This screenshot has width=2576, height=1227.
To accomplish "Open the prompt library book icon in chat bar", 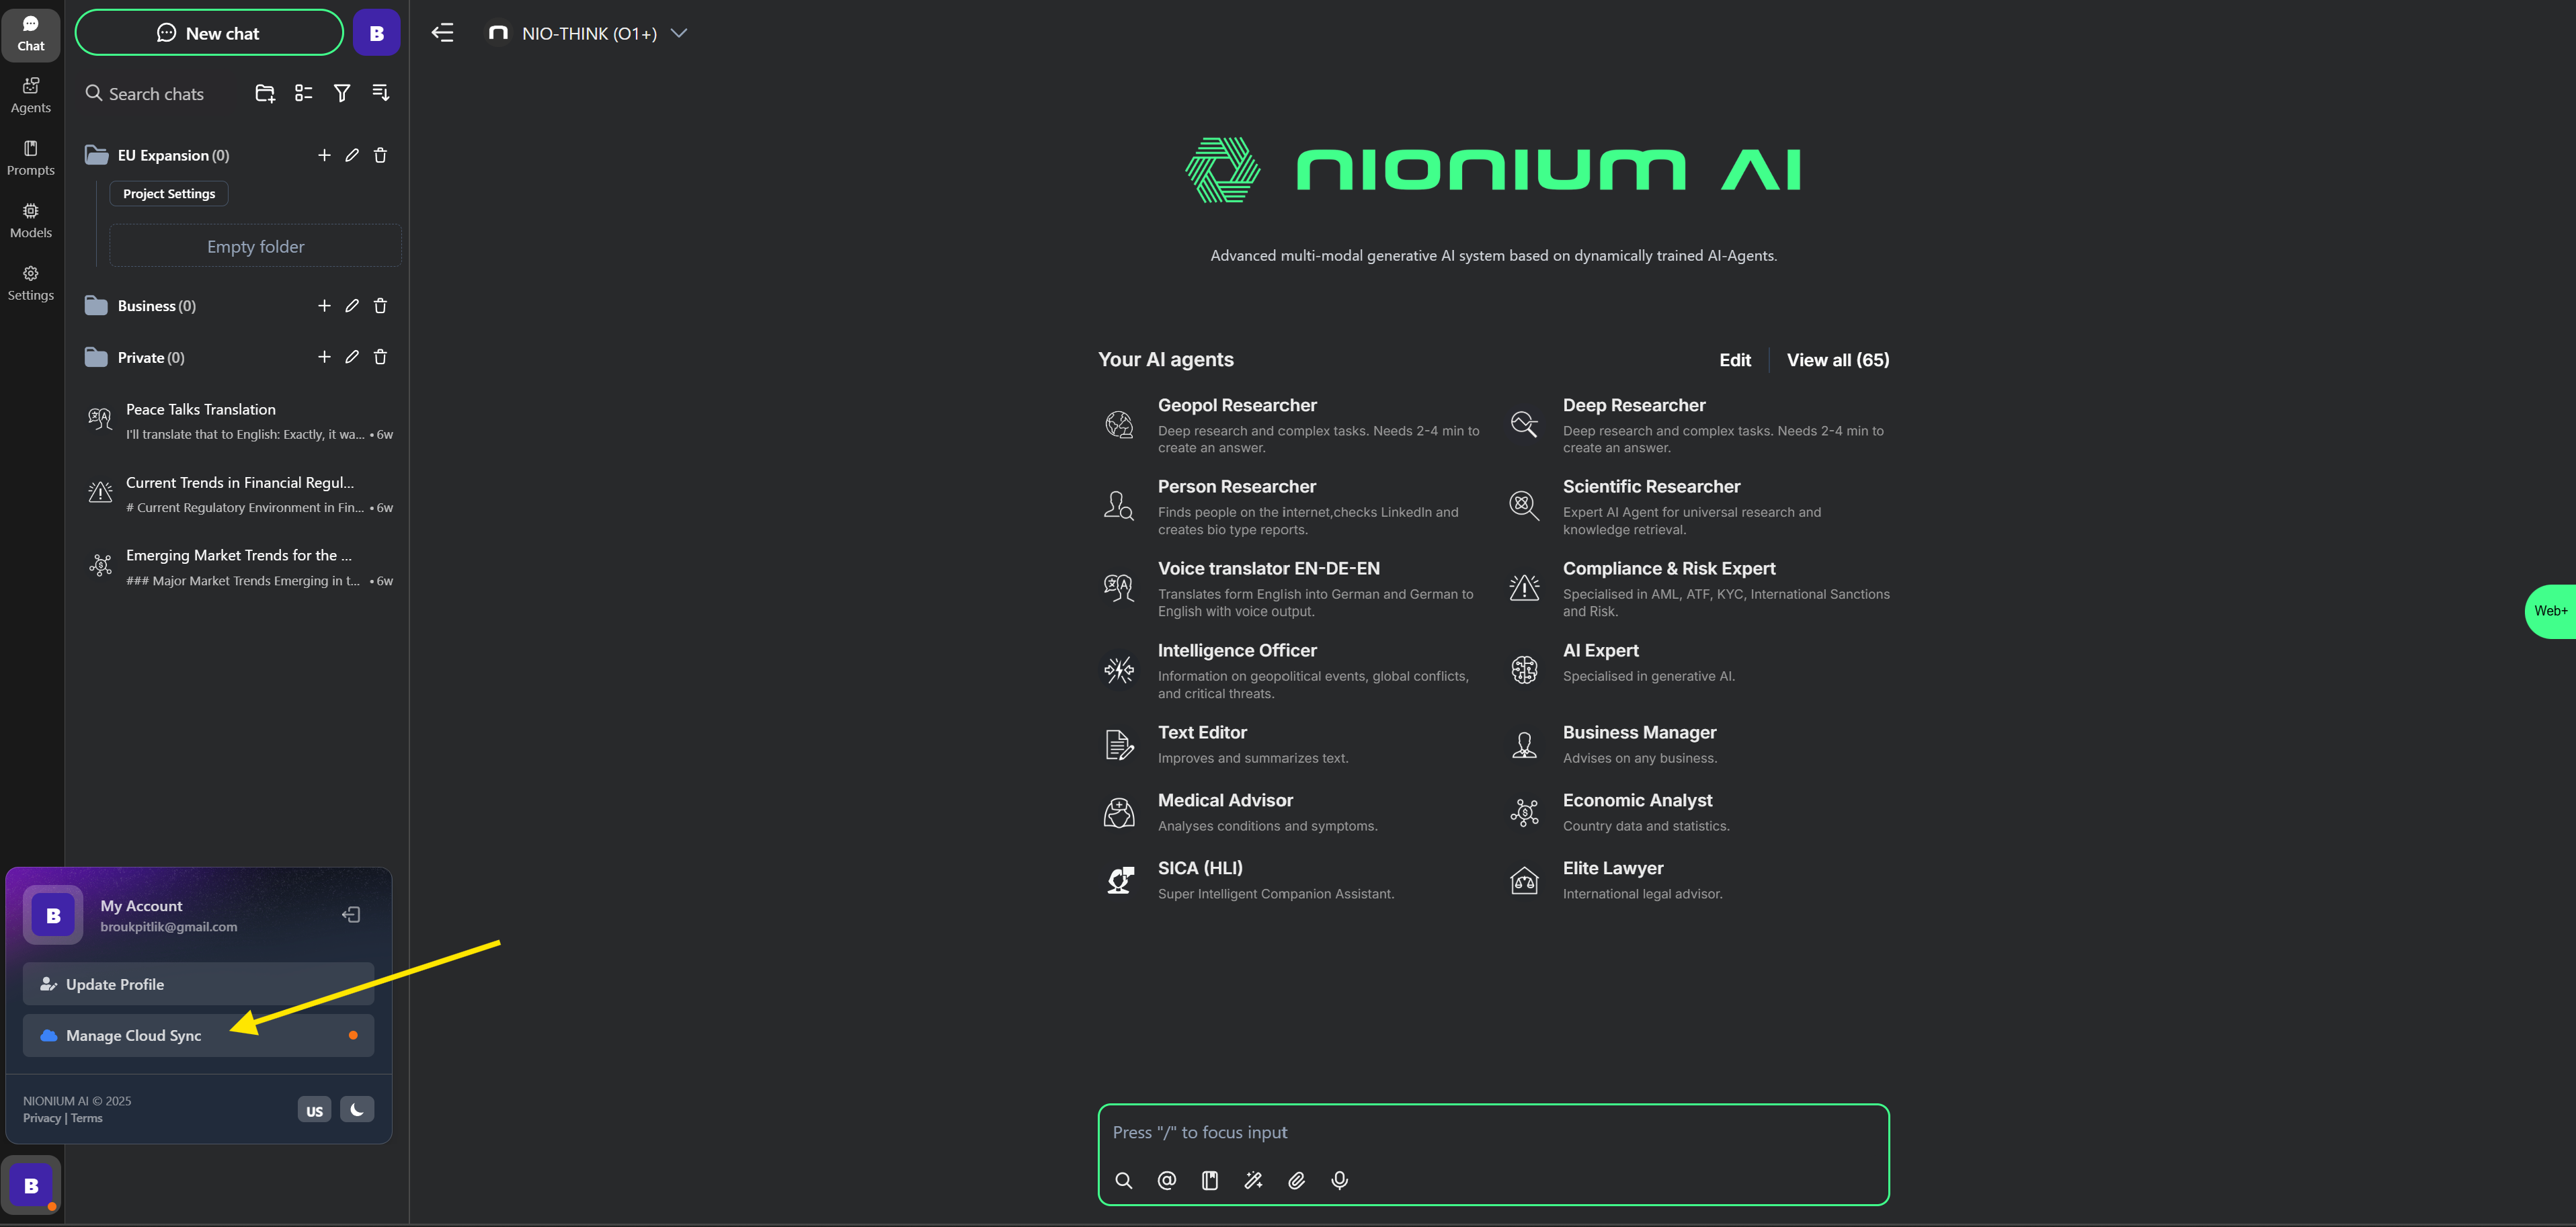I will (x=1210, y=1180).
